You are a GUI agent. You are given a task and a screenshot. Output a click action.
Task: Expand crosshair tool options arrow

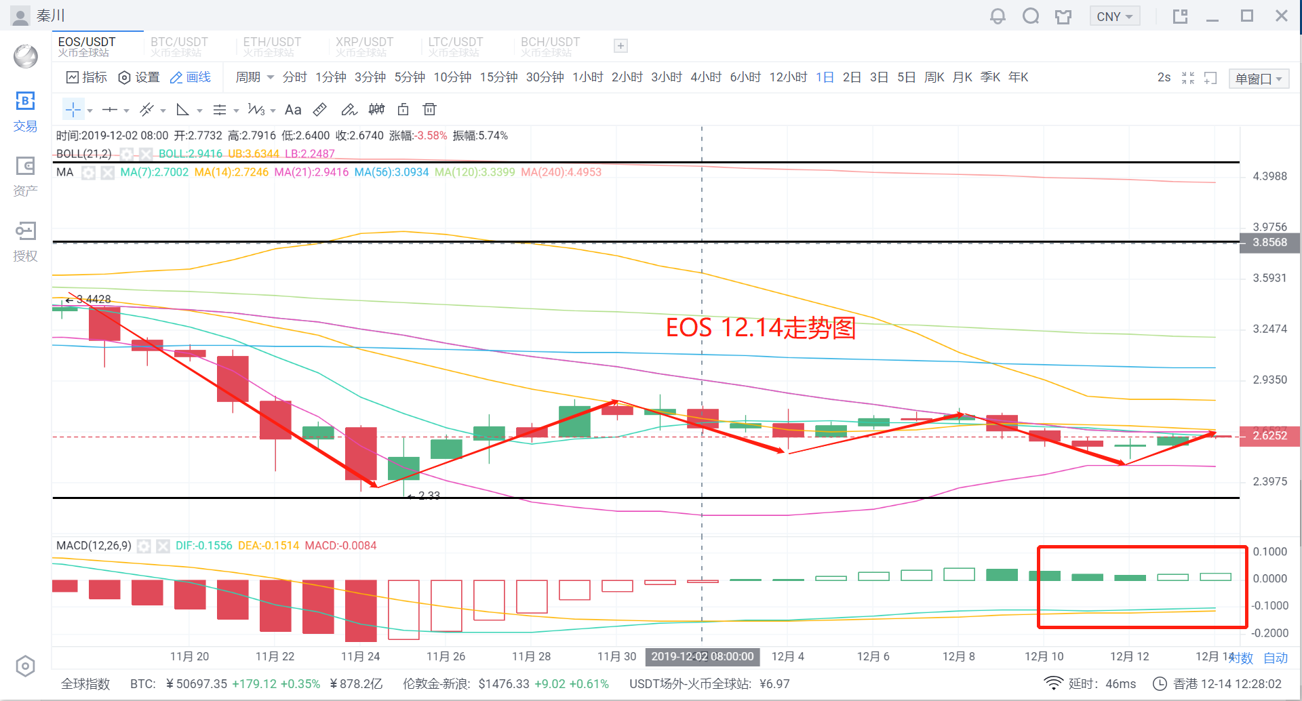(90, 111)
